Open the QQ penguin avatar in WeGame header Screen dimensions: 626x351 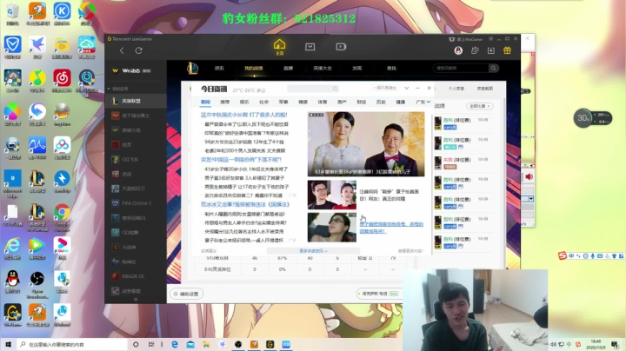click(458, 50)
